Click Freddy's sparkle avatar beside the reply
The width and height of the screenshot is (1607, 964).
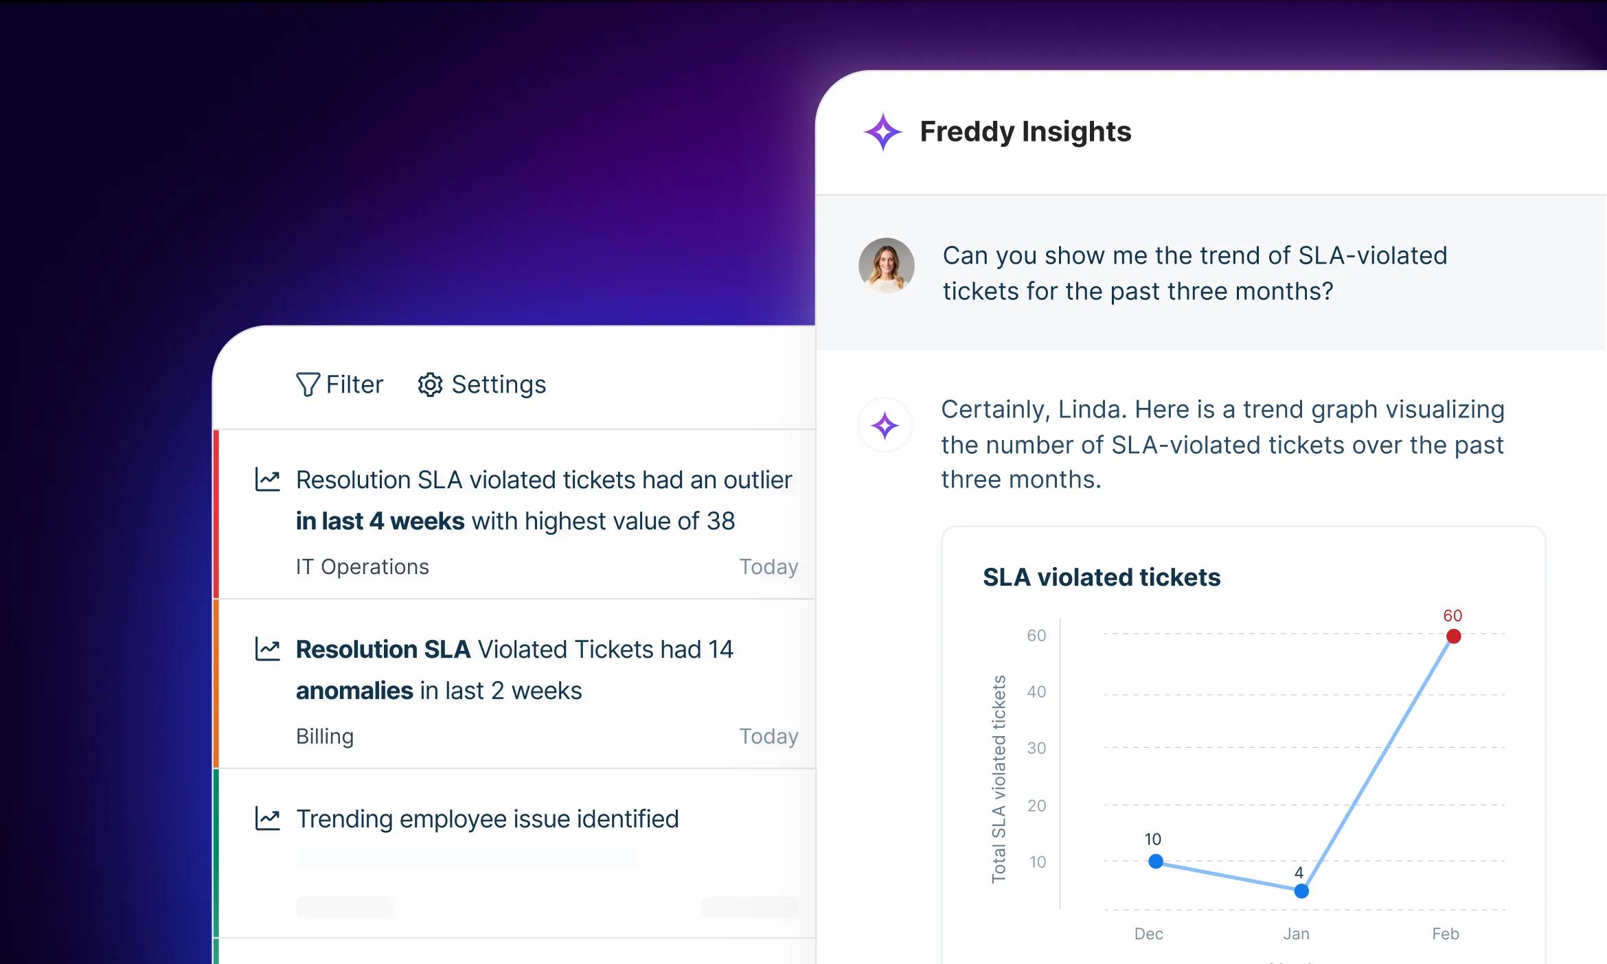885,426
